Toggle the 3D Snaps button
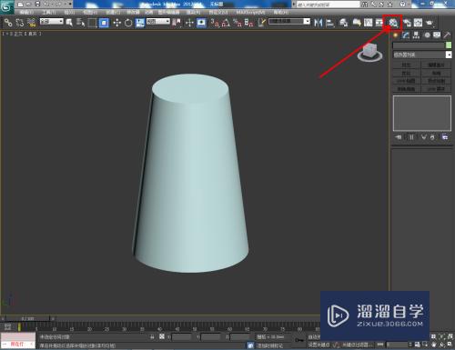This screenshot has height=350, width=455. tap(215, 23)
